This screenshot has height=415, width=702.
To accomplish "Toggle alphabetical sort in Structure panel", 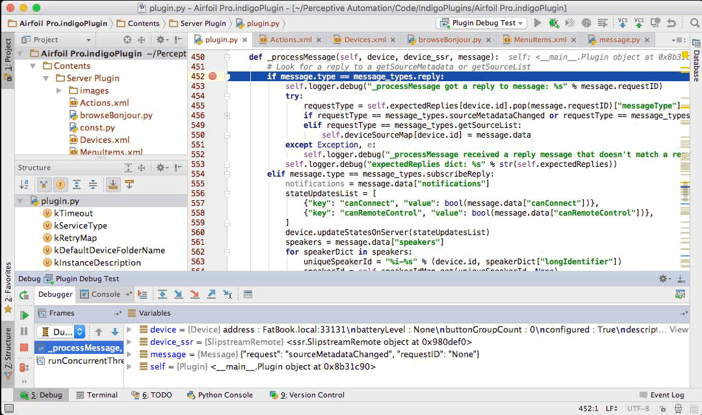I will coord(24,185).
